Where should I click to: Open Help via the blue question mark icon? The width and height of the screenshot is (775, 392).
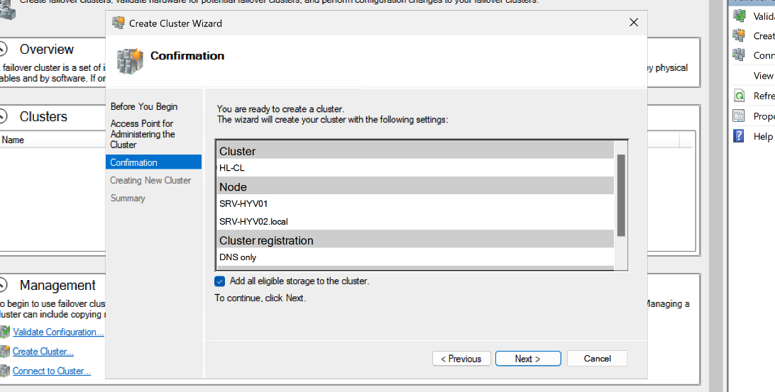(740, 136)
